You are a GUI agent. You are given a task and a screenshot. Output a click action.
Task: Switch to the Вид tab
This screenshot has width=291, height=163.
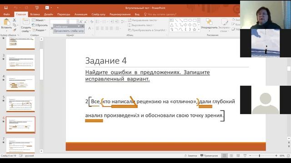pyautogui.click(x=137, y=14)
